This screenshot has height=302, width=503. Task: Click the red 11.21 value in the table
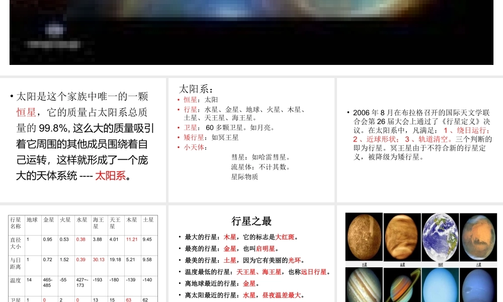[131, 240]
